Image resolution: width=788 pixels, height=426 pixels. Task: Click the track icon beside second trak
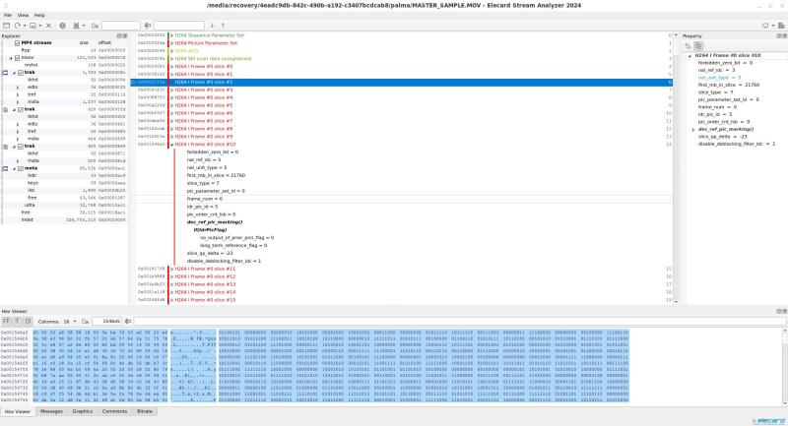tap(6, 109)
